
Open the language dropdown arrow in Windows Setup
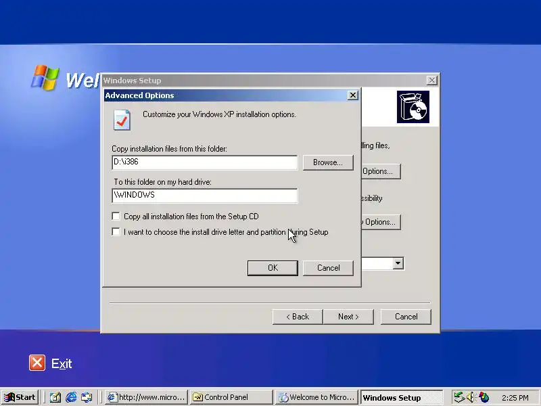[x=398, y=263]
